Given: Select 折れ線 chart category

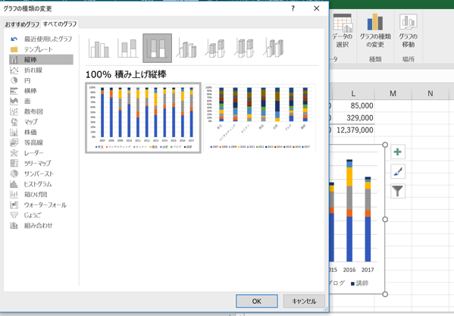Looking at the screenshot, I should point(41,70).
